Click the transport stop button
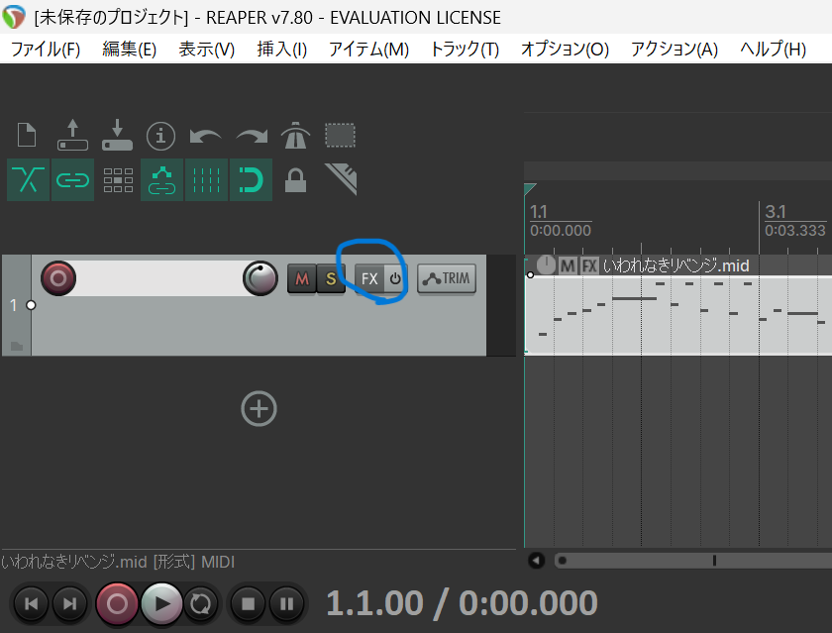This screenshot has width=832, height=633. (x=249, y=604)
